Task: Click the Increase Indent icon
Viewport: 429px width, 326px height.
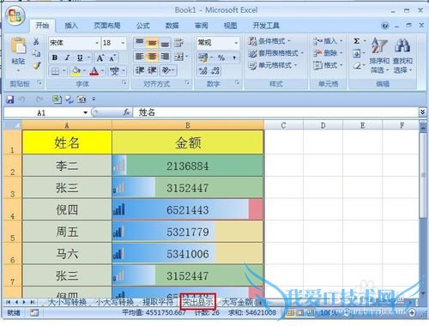Action: (x=152, y=70)
